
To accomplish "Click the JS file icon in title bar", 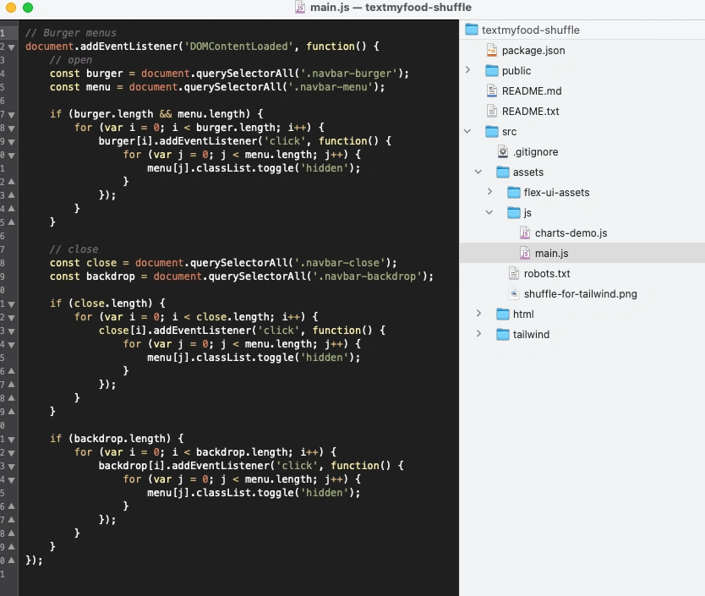I will pos(300,8).
